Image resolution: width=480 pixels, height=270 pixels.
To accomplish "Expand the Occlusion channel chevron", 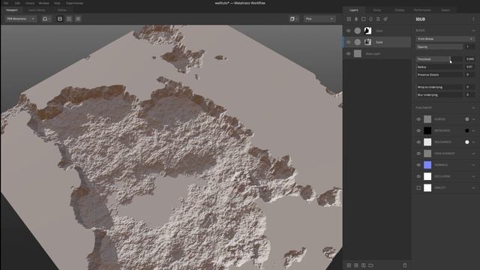I will coord(473,176).
